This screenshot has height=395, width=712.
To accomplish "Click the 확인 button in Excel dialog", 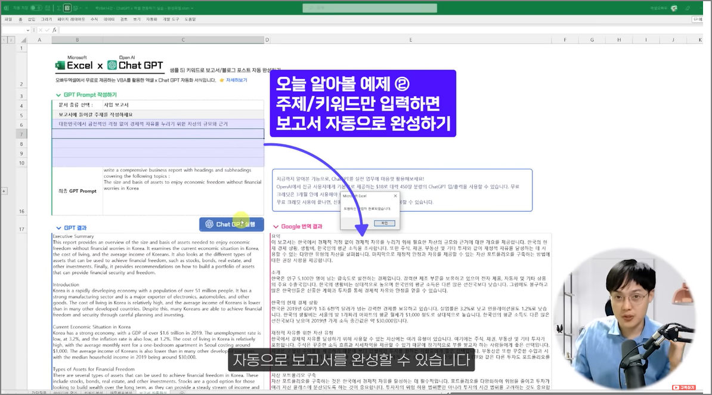I will tap(385, 223).
